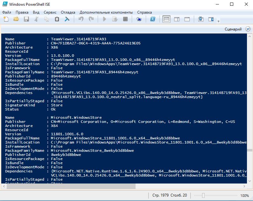Create a new script file
Screen dimensions: 253x201
(x=6, y=19)
